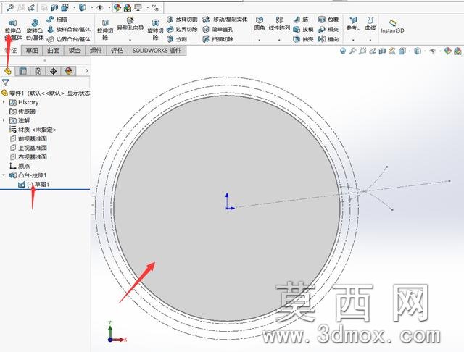464x352 pixels.
Task: Open Display Style cube in heads-up toolbar
Action: pos(418,51)
